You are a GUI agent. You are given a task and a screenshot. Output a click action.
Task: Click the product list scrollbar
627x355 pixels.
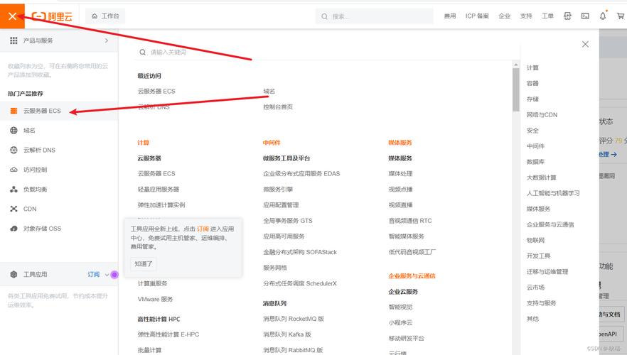coord(516,89)
